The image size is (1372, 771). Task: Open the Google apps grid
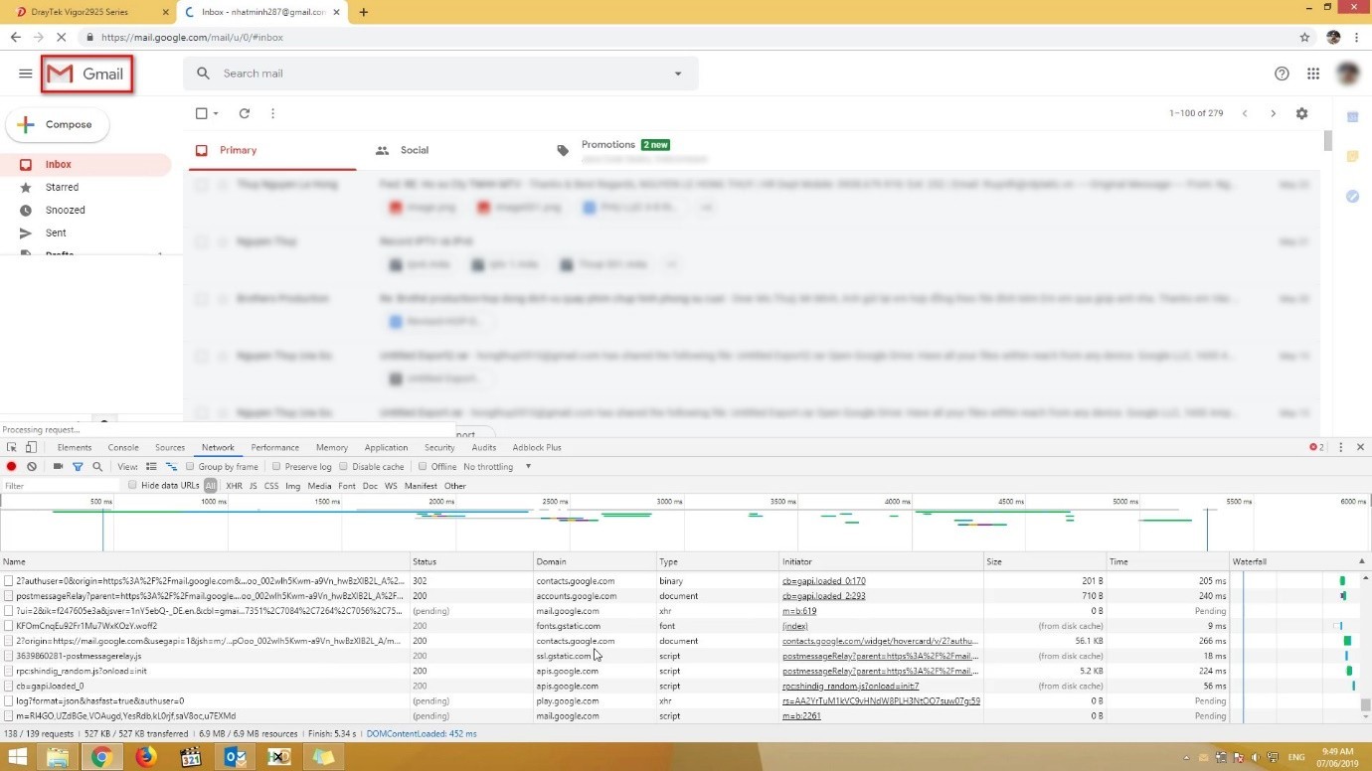pos(1313,74)
